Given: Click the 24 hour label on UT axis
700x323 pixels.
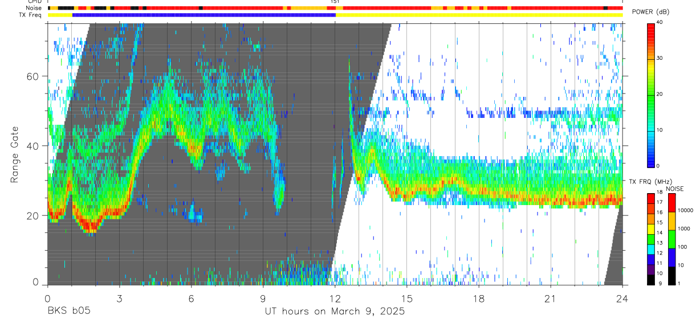Looking at the screenshot, I should pyautogui.click(x=622, y=299).
